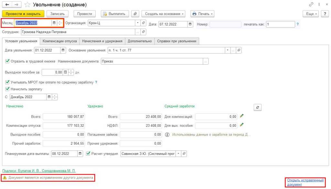Open the Основание увольнения record
This screenshot has height=189, width=331.
click(239, 50)
